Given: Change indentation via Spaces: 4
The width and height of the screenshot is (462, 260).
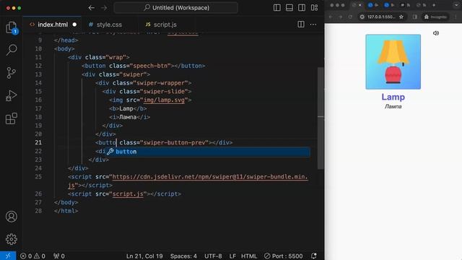Looking at the screenshot, I should [x=183, y=256].
